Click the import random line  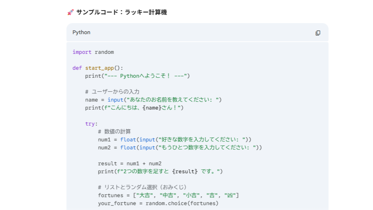(93, 52)
